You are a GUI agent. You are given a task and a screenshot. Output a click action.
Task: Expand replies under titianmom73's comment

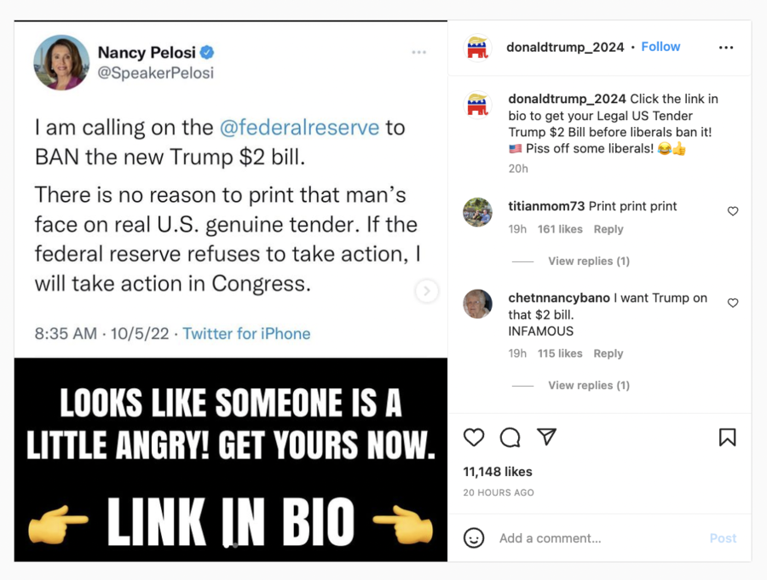[x=588, y=261]
